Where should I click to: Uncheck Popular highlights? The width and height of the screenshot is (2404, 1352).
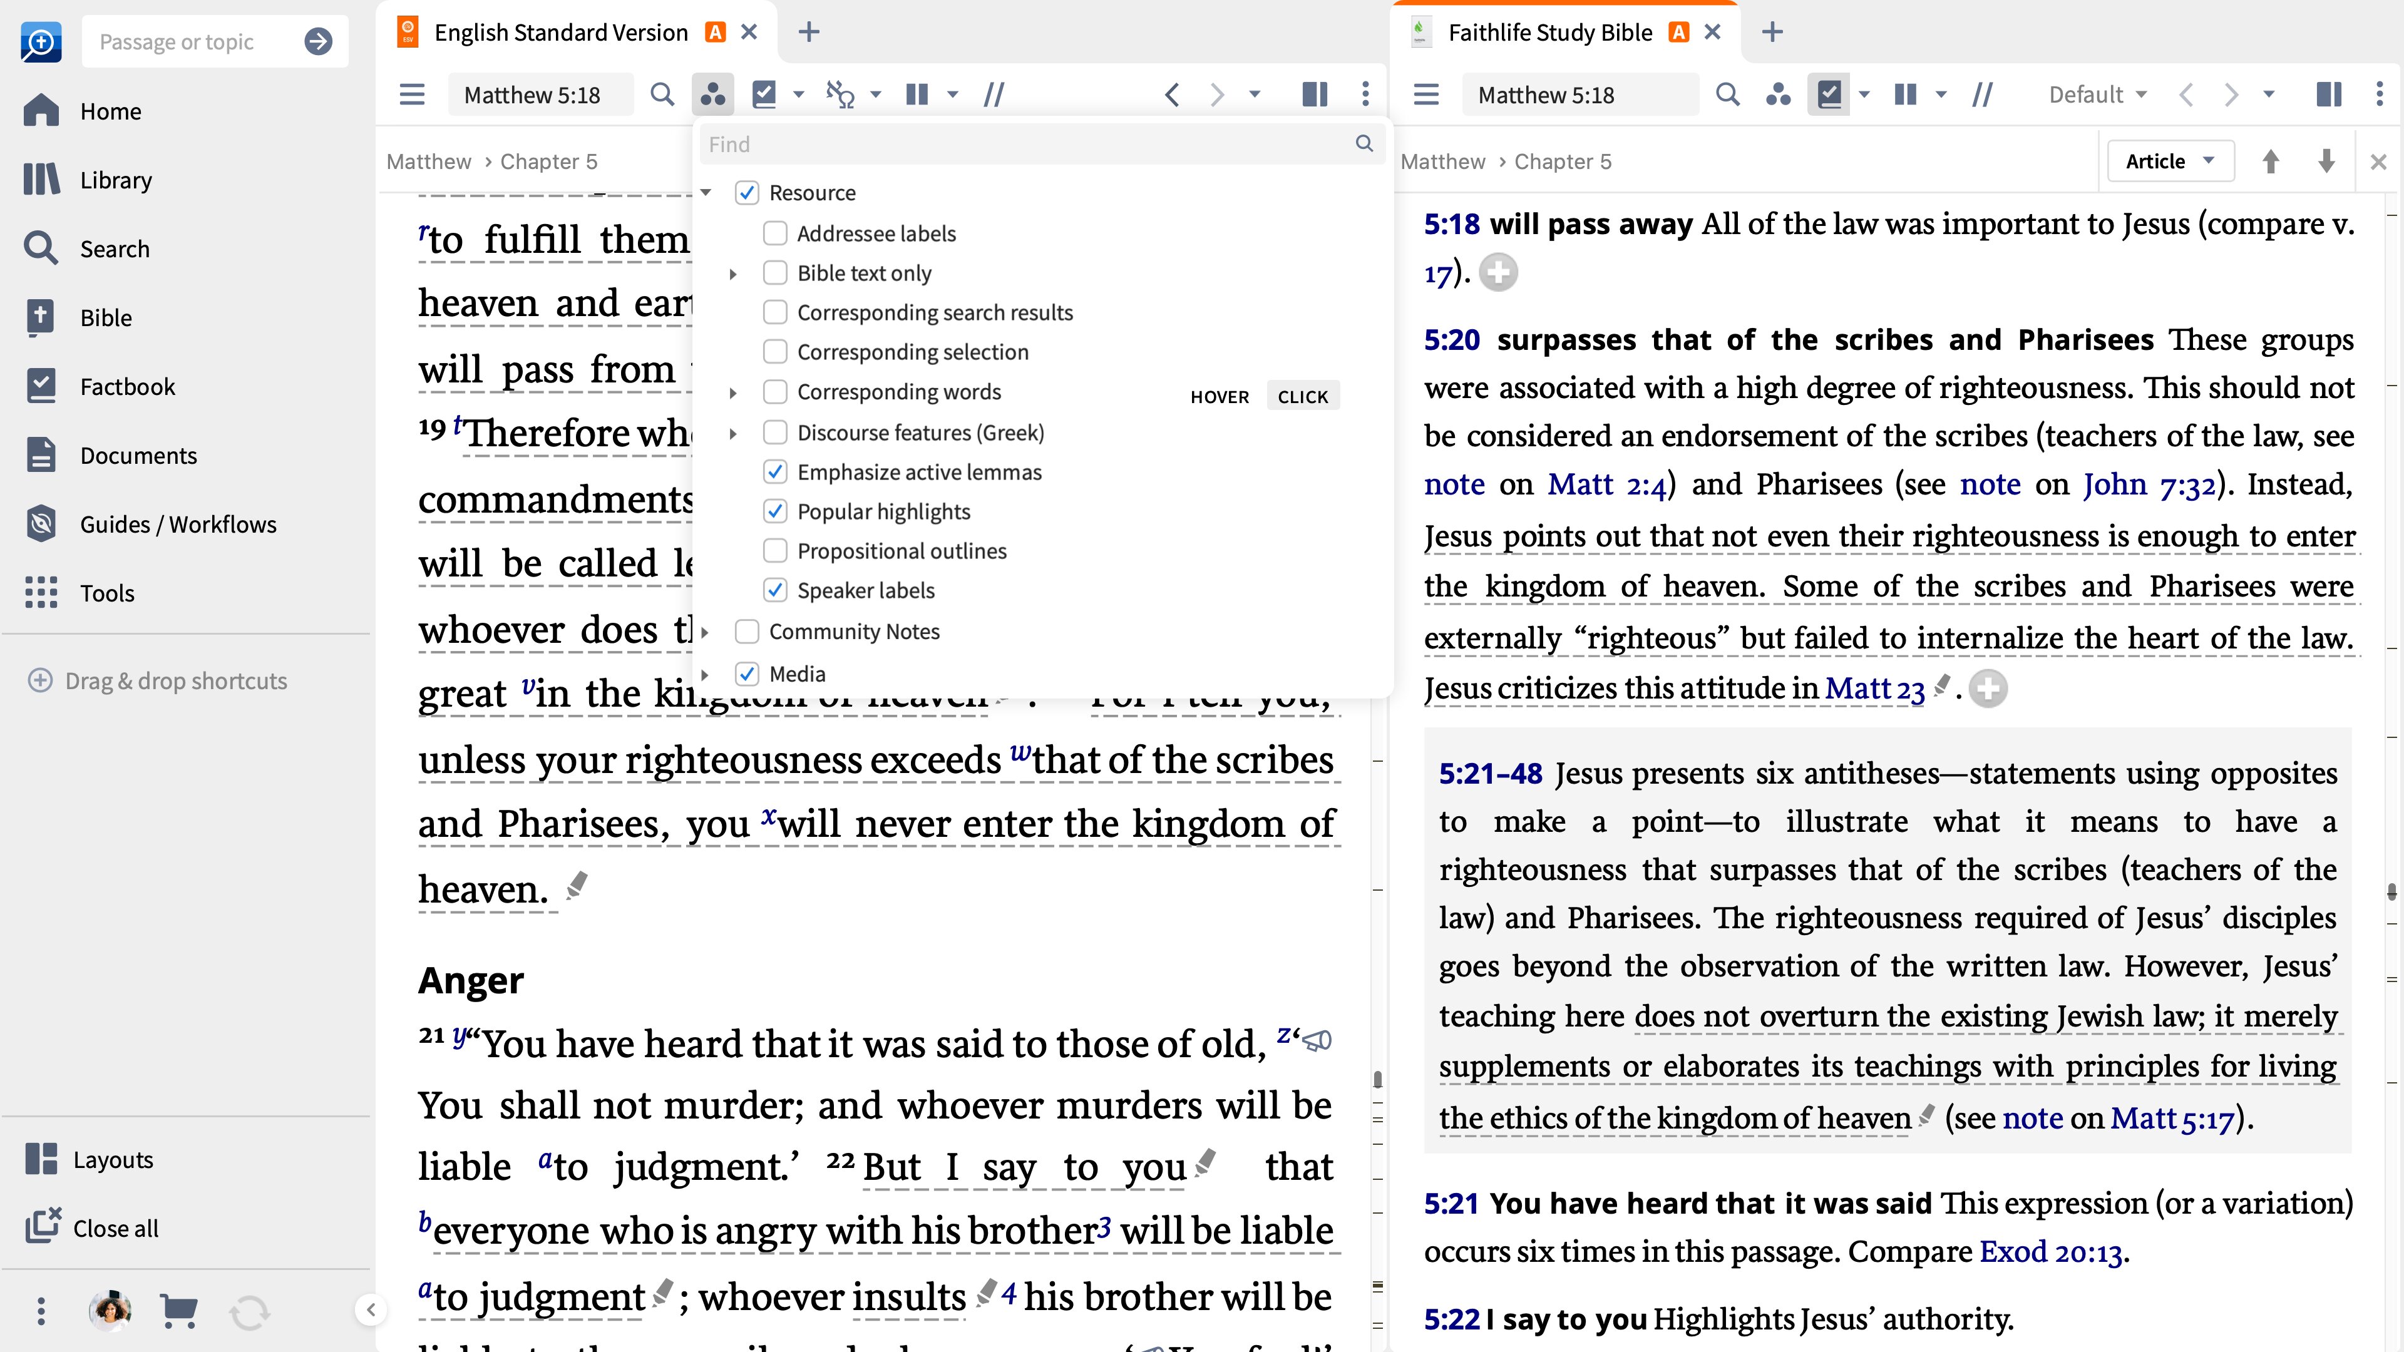click(774, 511)
